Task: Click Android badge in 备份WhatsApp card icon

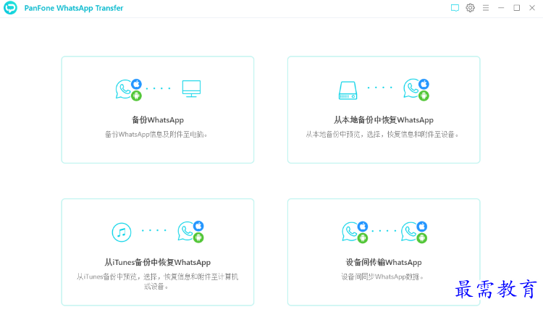Action: tap(136, 96)
